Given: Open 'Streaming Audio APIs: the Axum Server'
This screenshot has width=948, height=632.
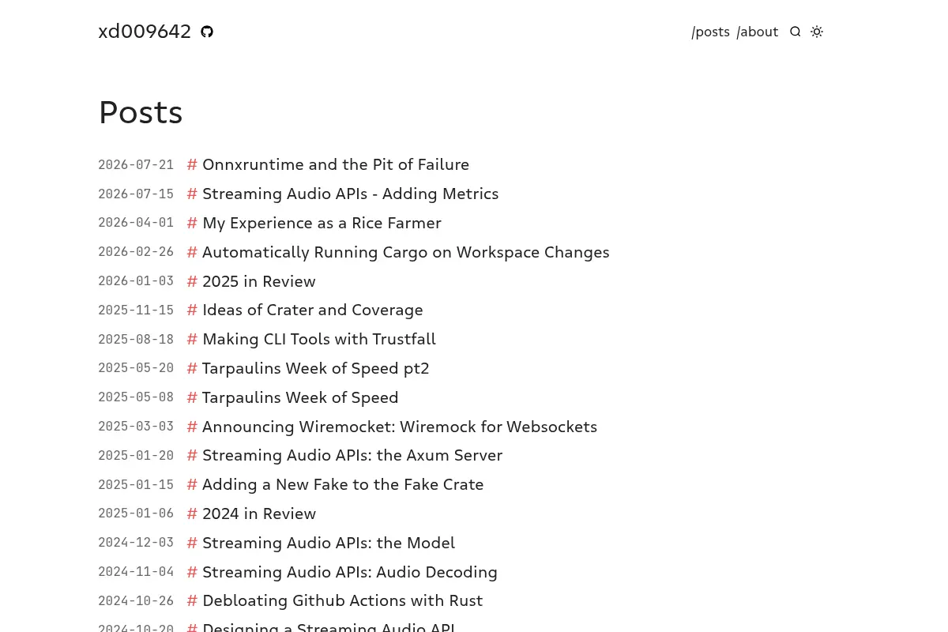Looking at the screenshot, I should click(x=352, y=455).
